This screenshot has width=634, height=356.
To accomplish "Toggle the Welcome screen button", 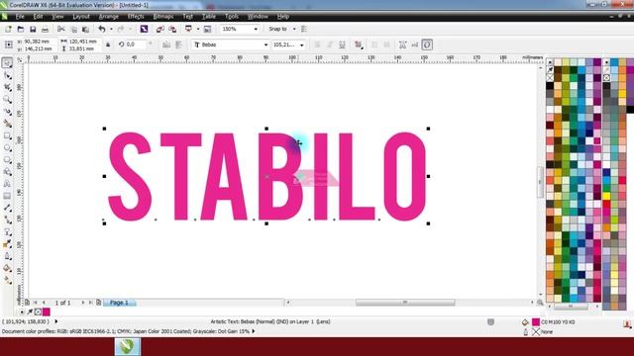I will point(207,29).
